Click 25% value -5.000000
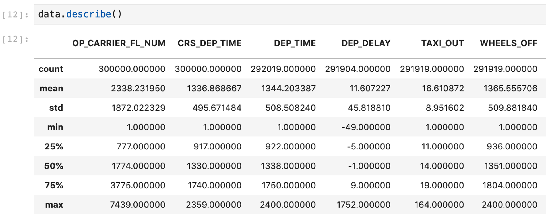The image size is (546, 219). tap(369, 146)
